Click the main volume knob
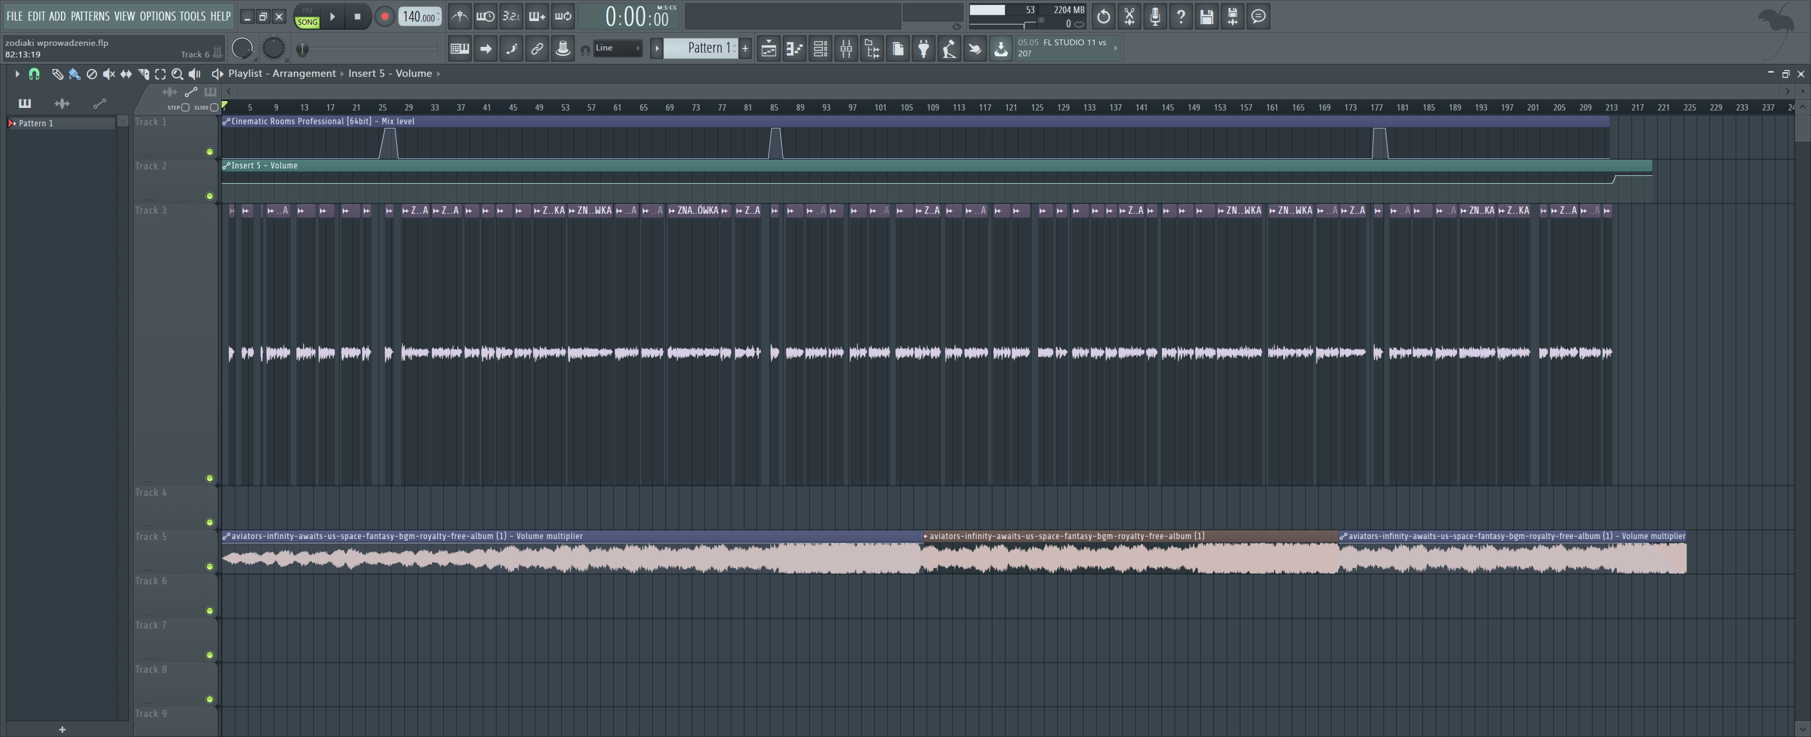 click(242, 48)
